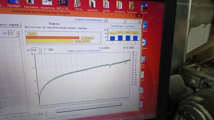Open the techstream folder

(x=93, y=6)
